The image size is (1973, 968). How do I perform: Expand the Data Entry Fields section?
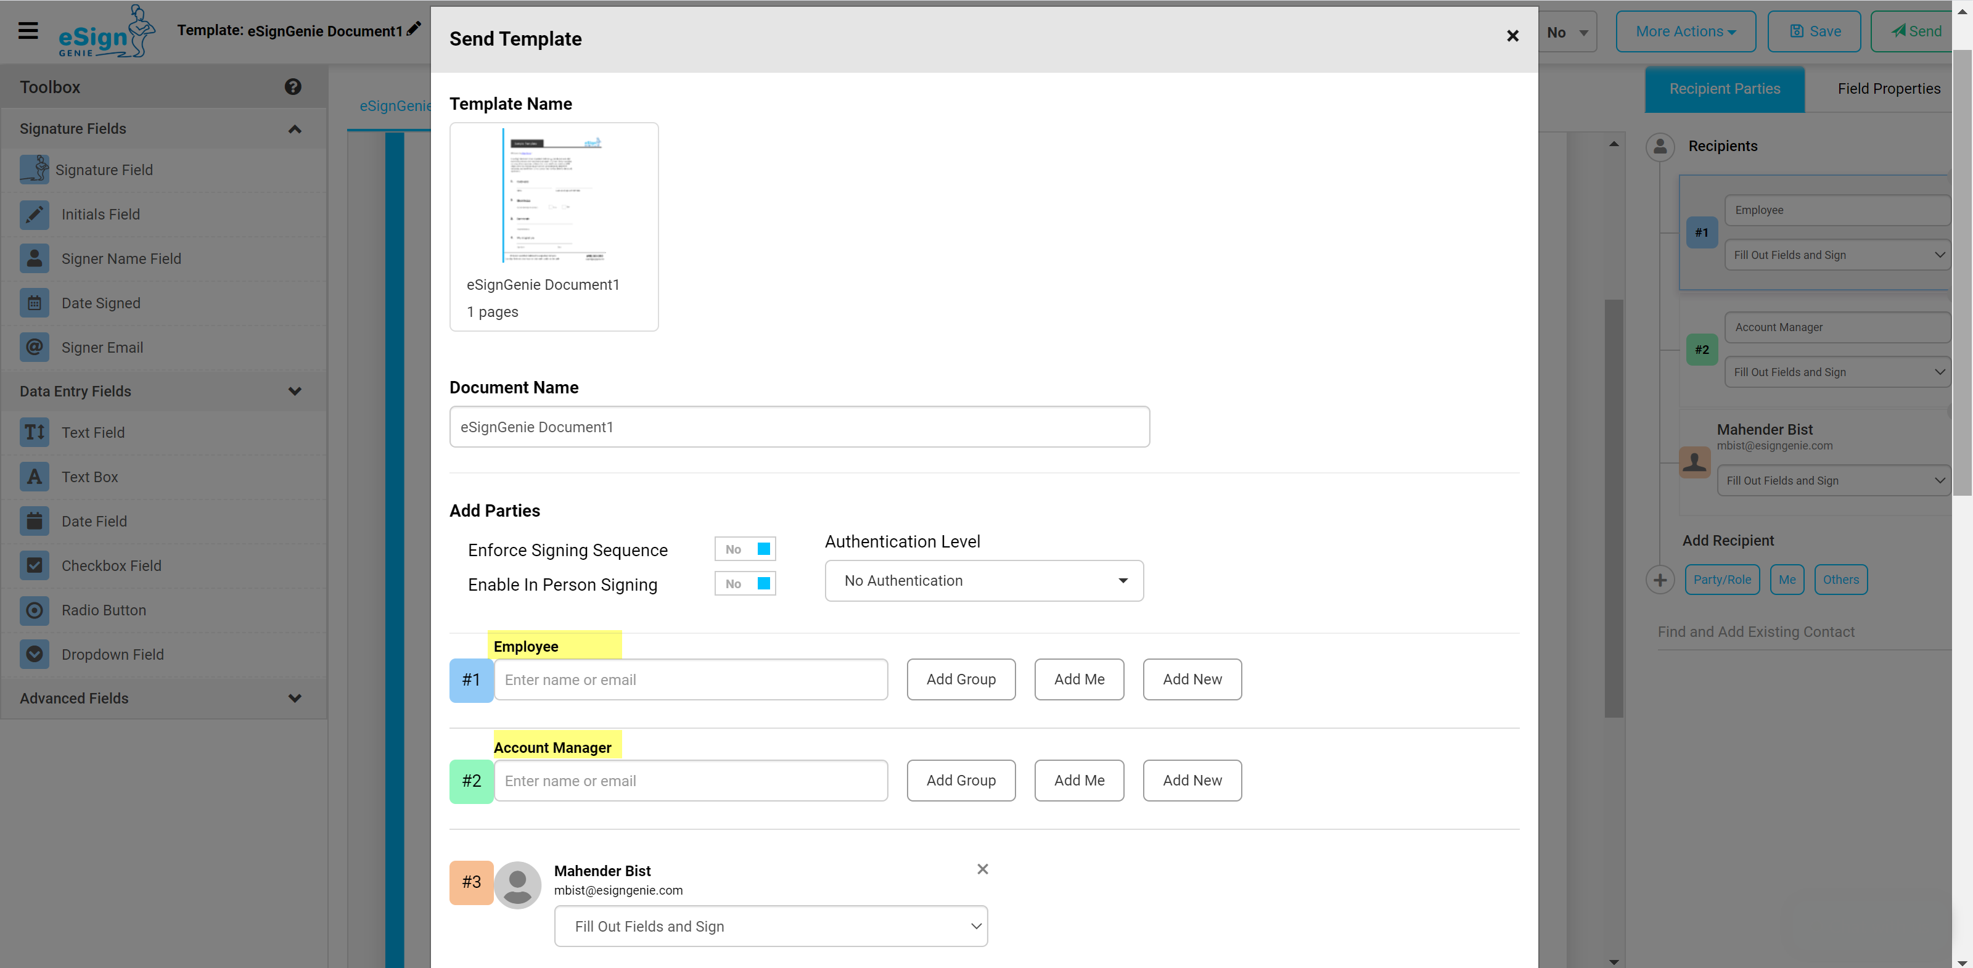(x=294, y=392)
